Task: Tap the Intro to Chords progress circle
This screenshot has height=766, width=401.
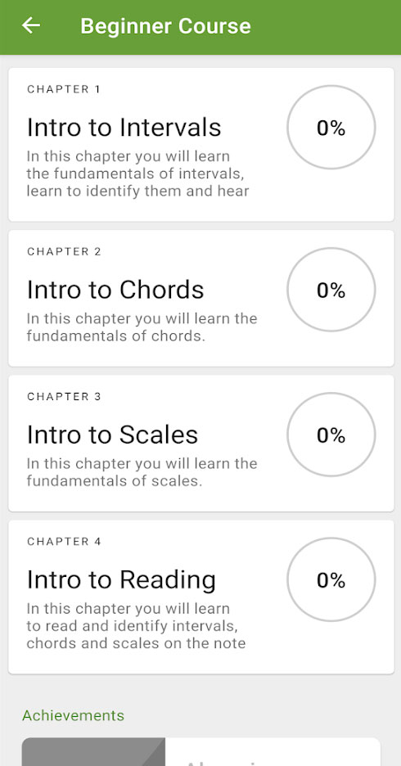Action: coord(331,290)
